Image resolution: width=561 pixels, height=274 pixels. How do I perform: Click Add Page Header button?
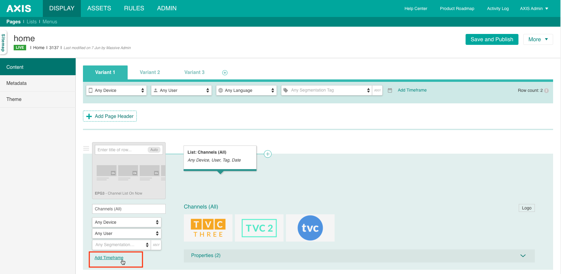pyautogui.click(x=110, y=116)
